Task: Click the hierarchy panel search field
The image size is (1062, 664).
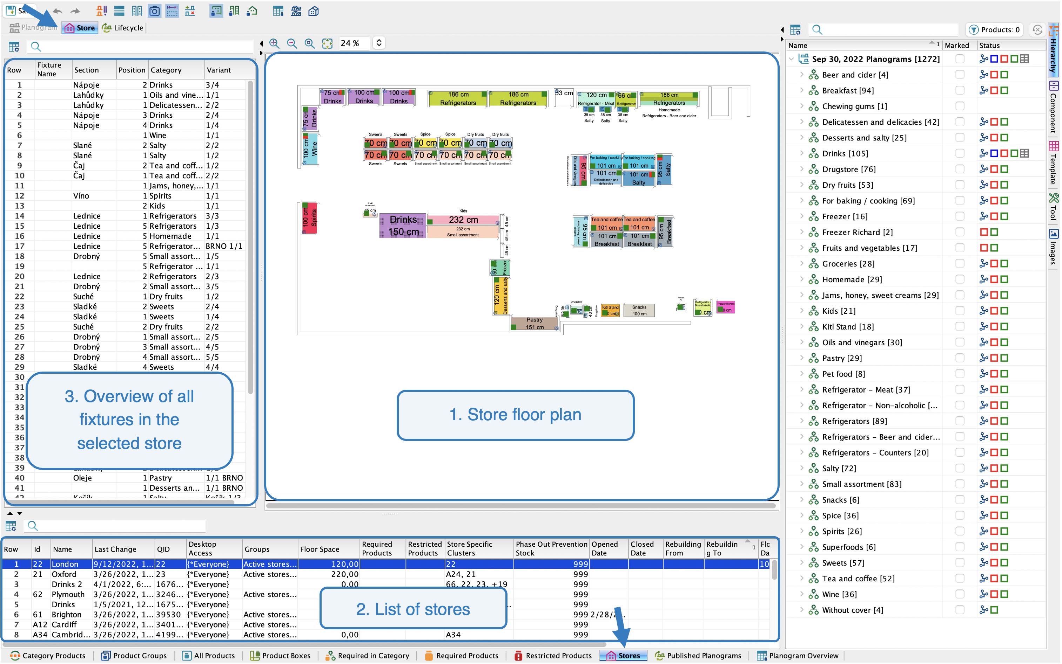Action: pos(884,30)
